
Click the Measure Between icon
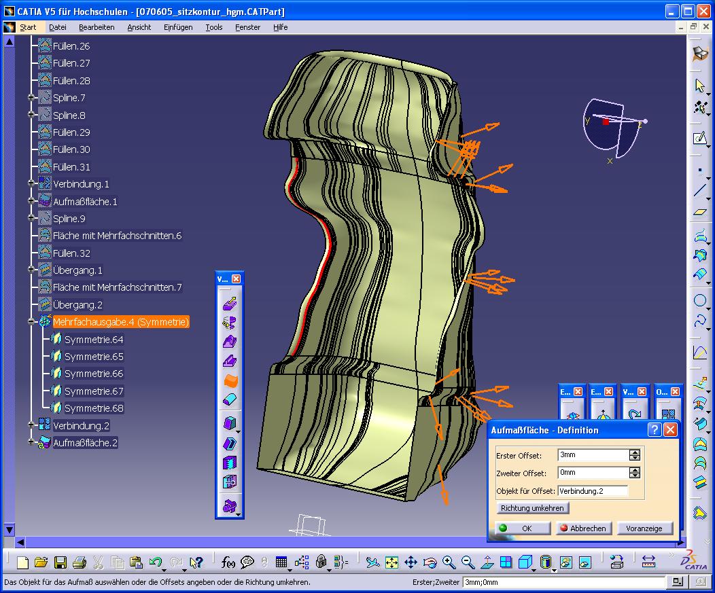(x=648, y=562)
